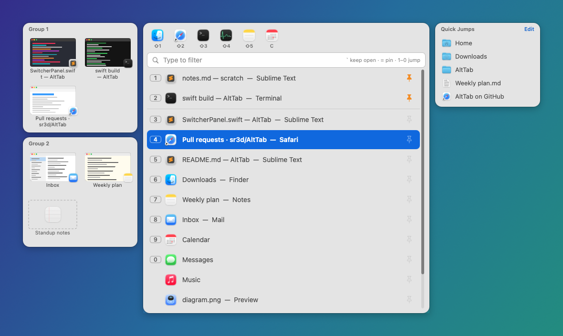Click the number 9 badge beside Calendar
Viewport: 563px width, 336px height.
156,240
